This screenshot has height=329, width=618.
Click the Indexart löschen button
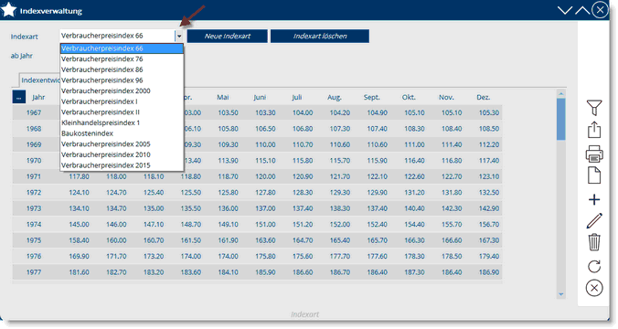(x=320, y=36)
